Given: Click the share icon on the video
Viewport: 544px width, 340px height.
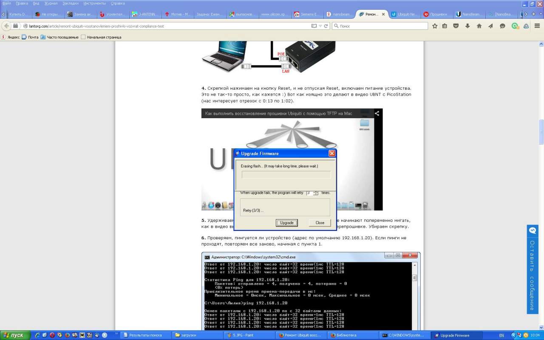Looking at the screenshot, I should 377,113.
